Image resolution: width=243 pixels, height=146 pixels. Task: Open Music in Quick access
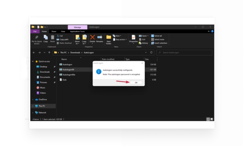pyautogui.click(x=43, y=88)
